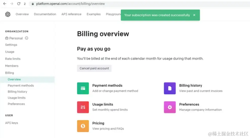Open Rate limits in the sidebar
Image resolution: width=250 pixels, height=138 pixels.
tap(13, 59)
